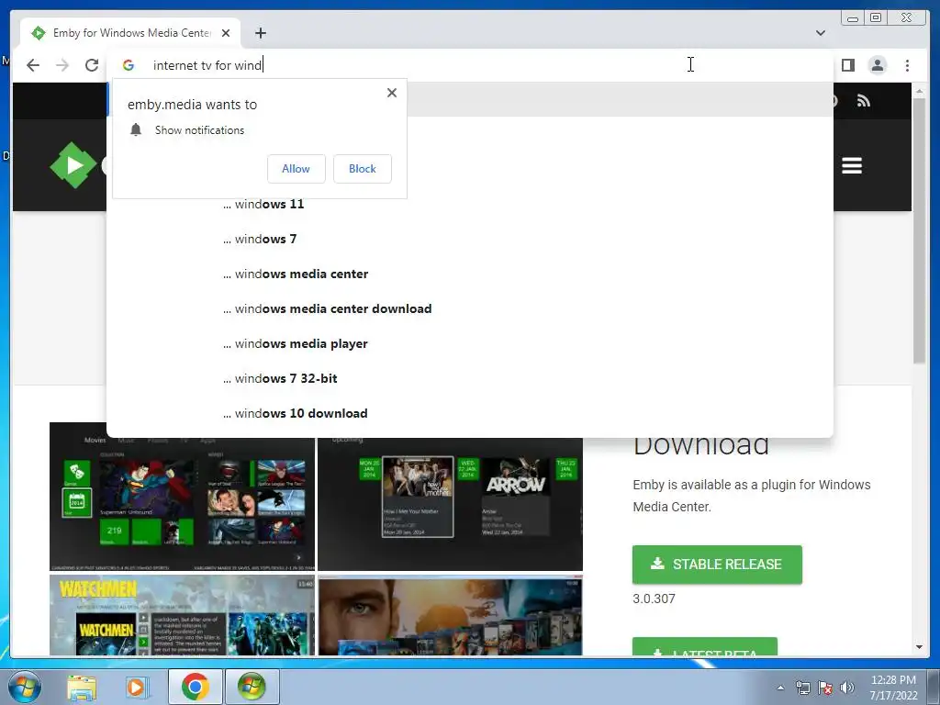Go back to the previous page
The width and height of the screenshot is (940, 705).
coord(33,65)
